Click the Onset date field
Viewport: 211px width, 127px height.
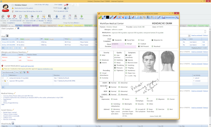pos(118,44)
